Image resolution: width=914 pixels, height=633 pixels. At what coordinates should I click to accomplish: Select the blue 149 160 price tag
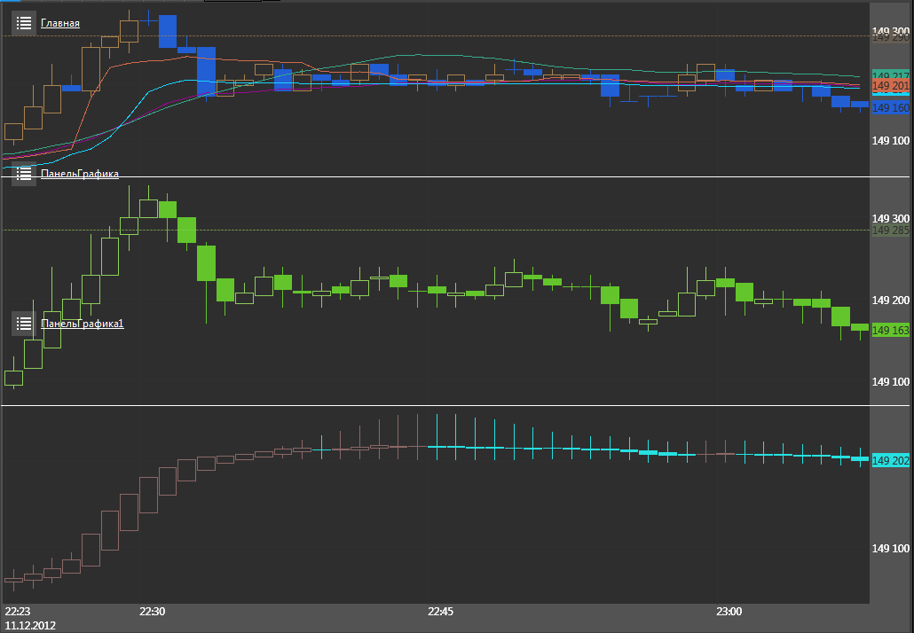[x=891, y=108]
